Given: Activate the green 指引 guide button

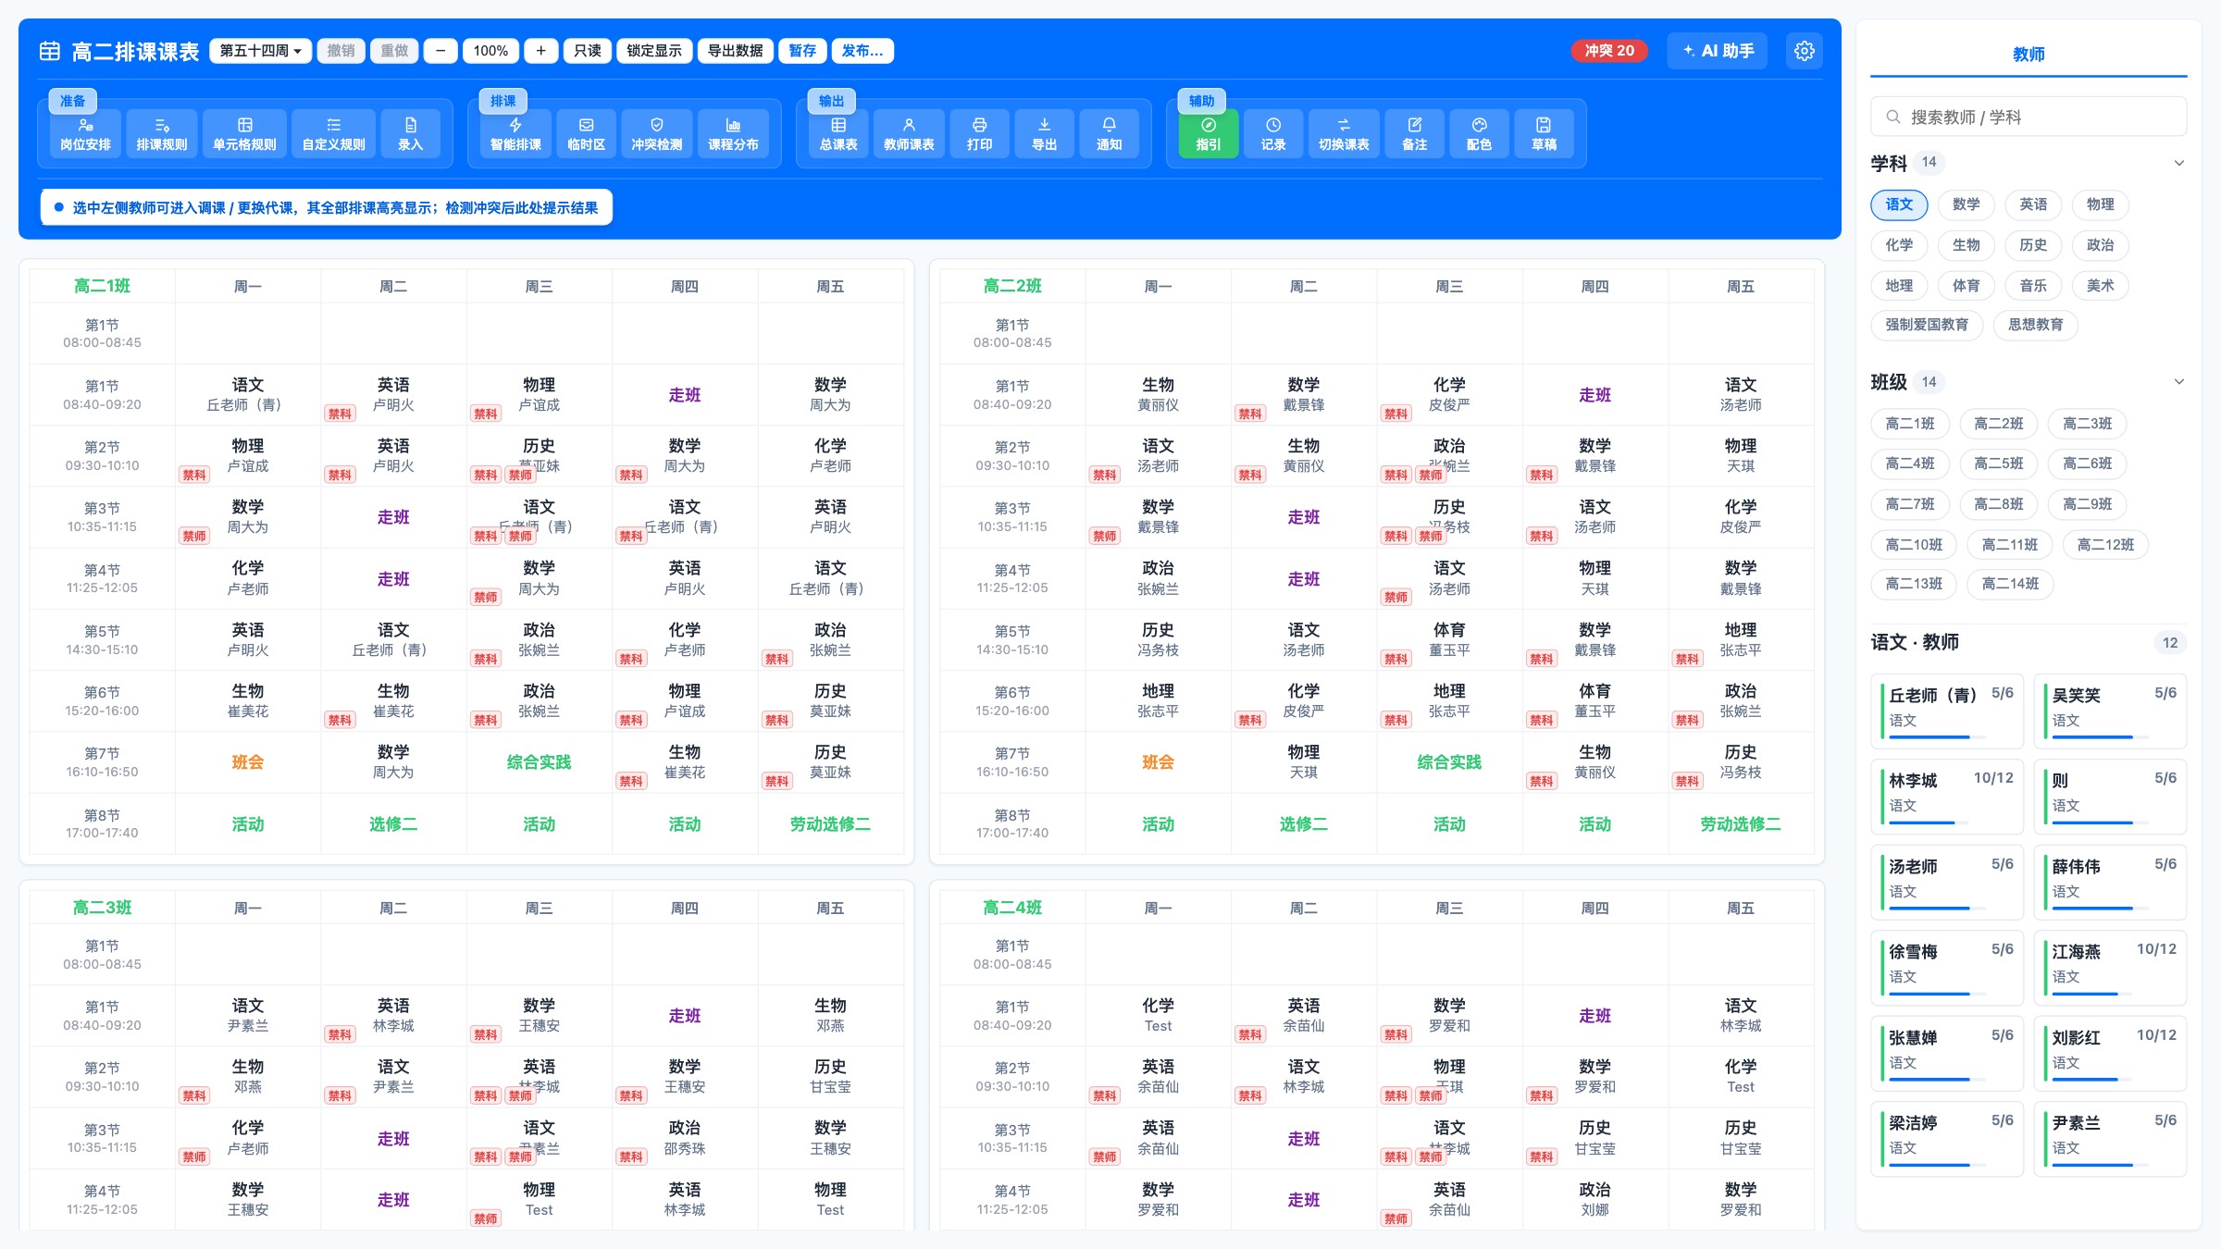Looking at the screenshot, I should tap(1209, 134).
